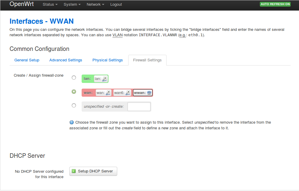Open the Network dropdown menu
Screen dimensions: 299x191
click(x=95, y=4)
